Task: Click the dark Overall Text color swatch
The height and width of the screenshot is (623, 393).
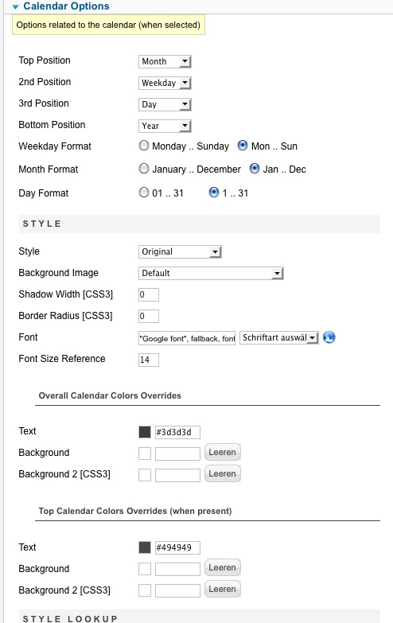Action: coord(145,432)
